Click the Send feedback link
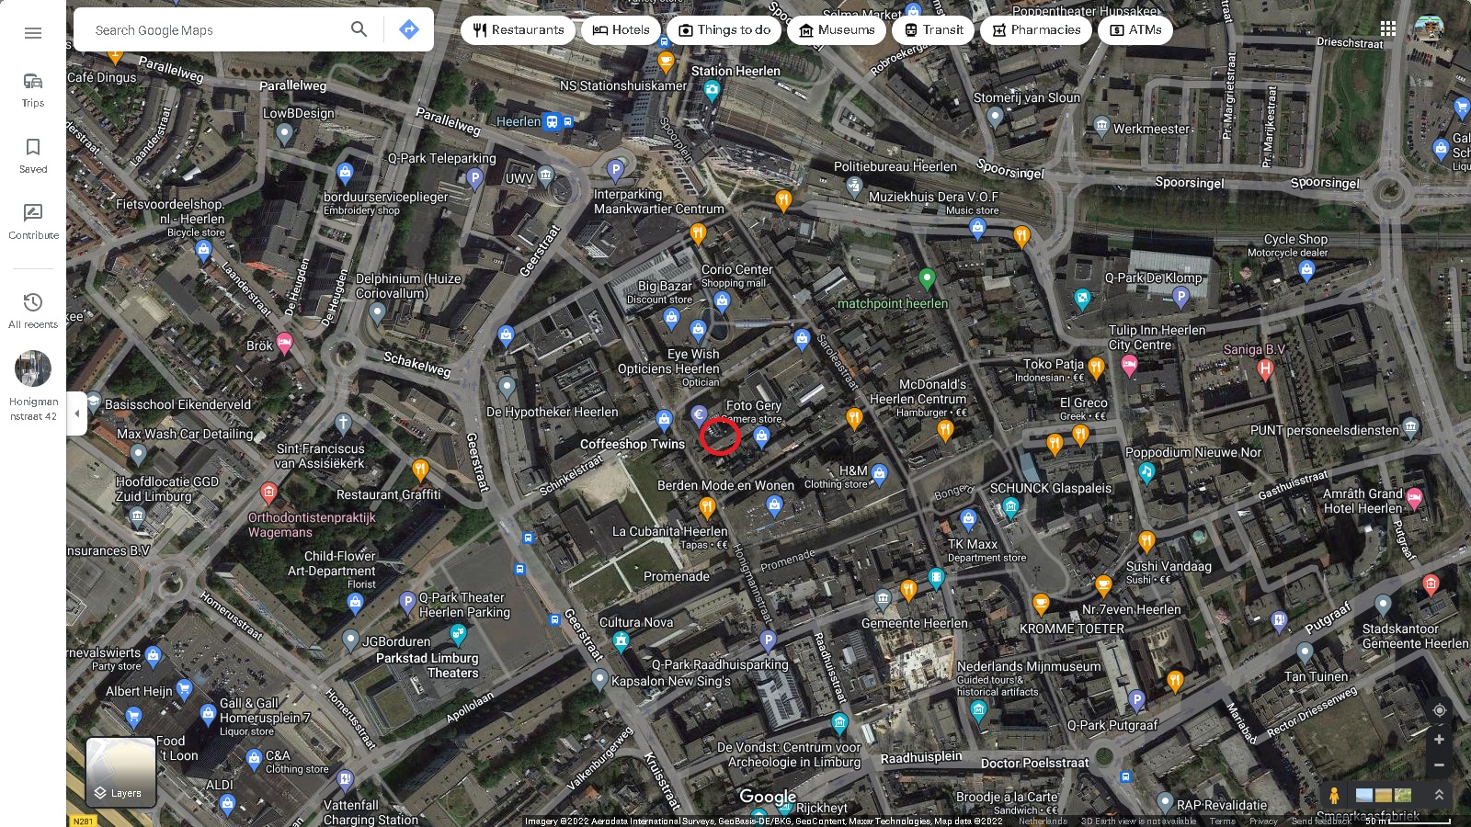1471x827 pixels. coord(1320,821)
